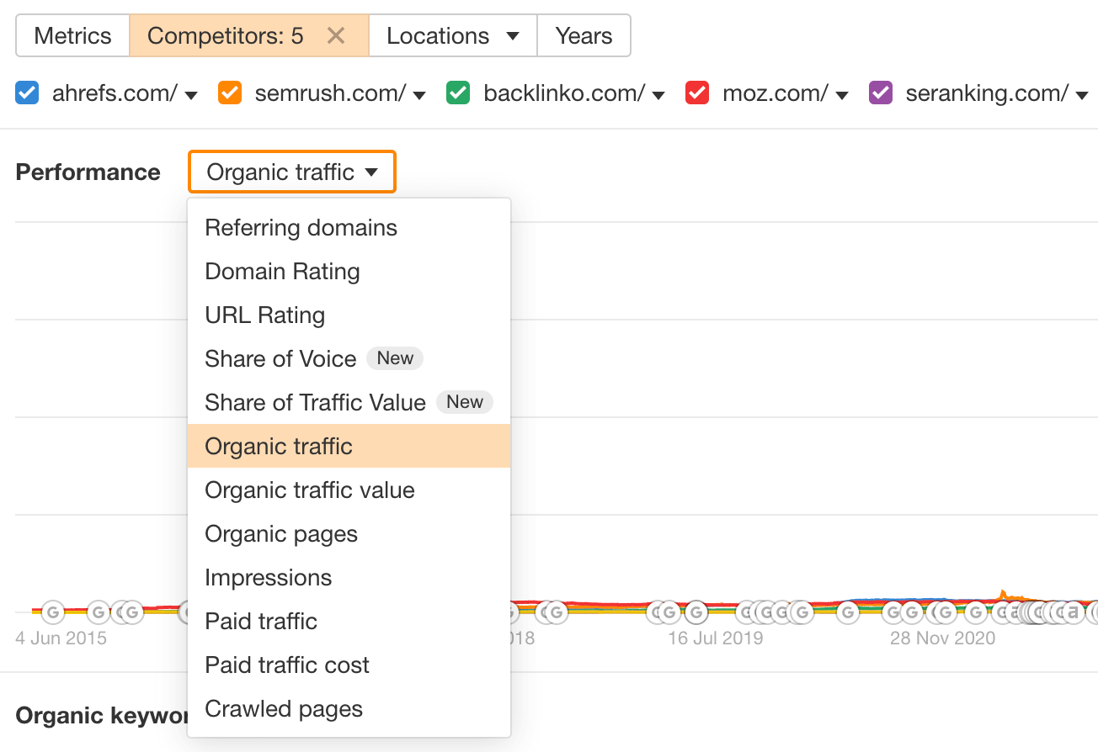Pick URL Rating from the list
1098x752 pixels.
[x=349, y=315]
